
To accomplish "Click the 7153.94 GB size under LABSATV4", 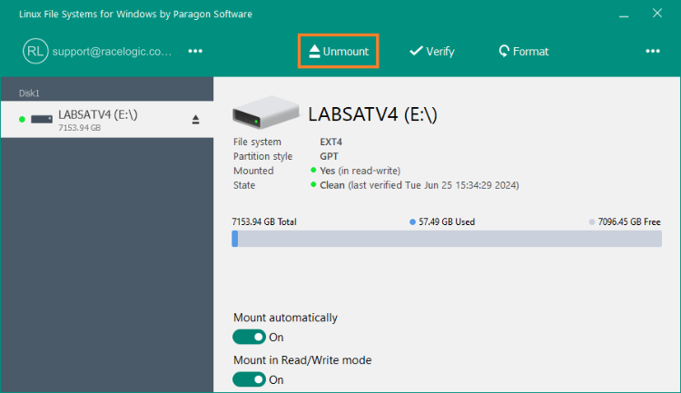I will 80,128.
